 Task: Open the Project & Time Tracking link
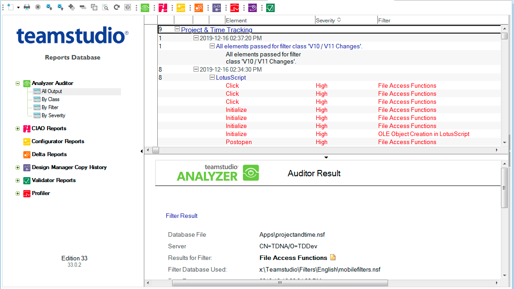tap(217, 30)
